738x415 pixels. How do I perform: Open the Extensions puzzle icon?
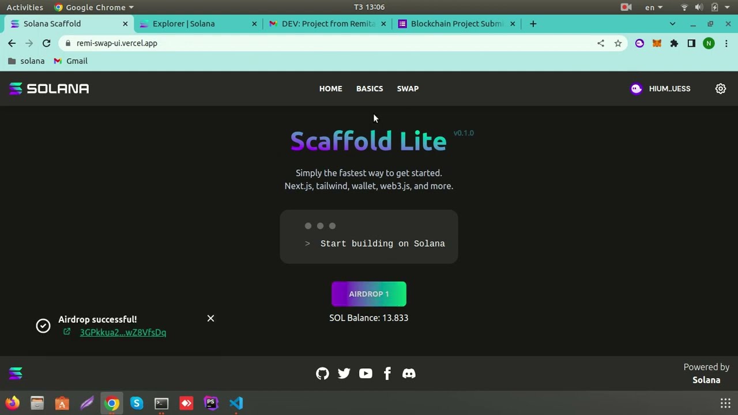click(674, 43)
